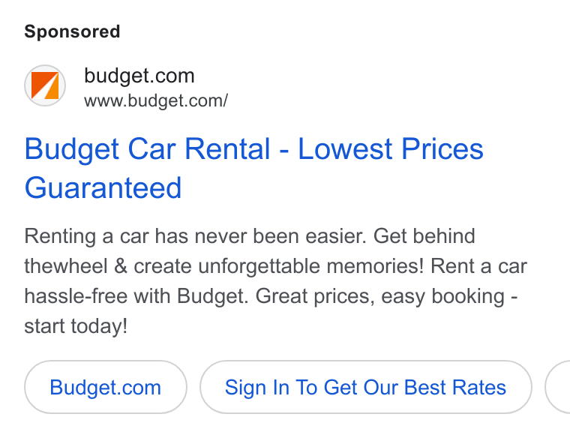The image size is (570, 438).
Task: Open Sign In To Get Our Best Rates
Action: [365, 387]
